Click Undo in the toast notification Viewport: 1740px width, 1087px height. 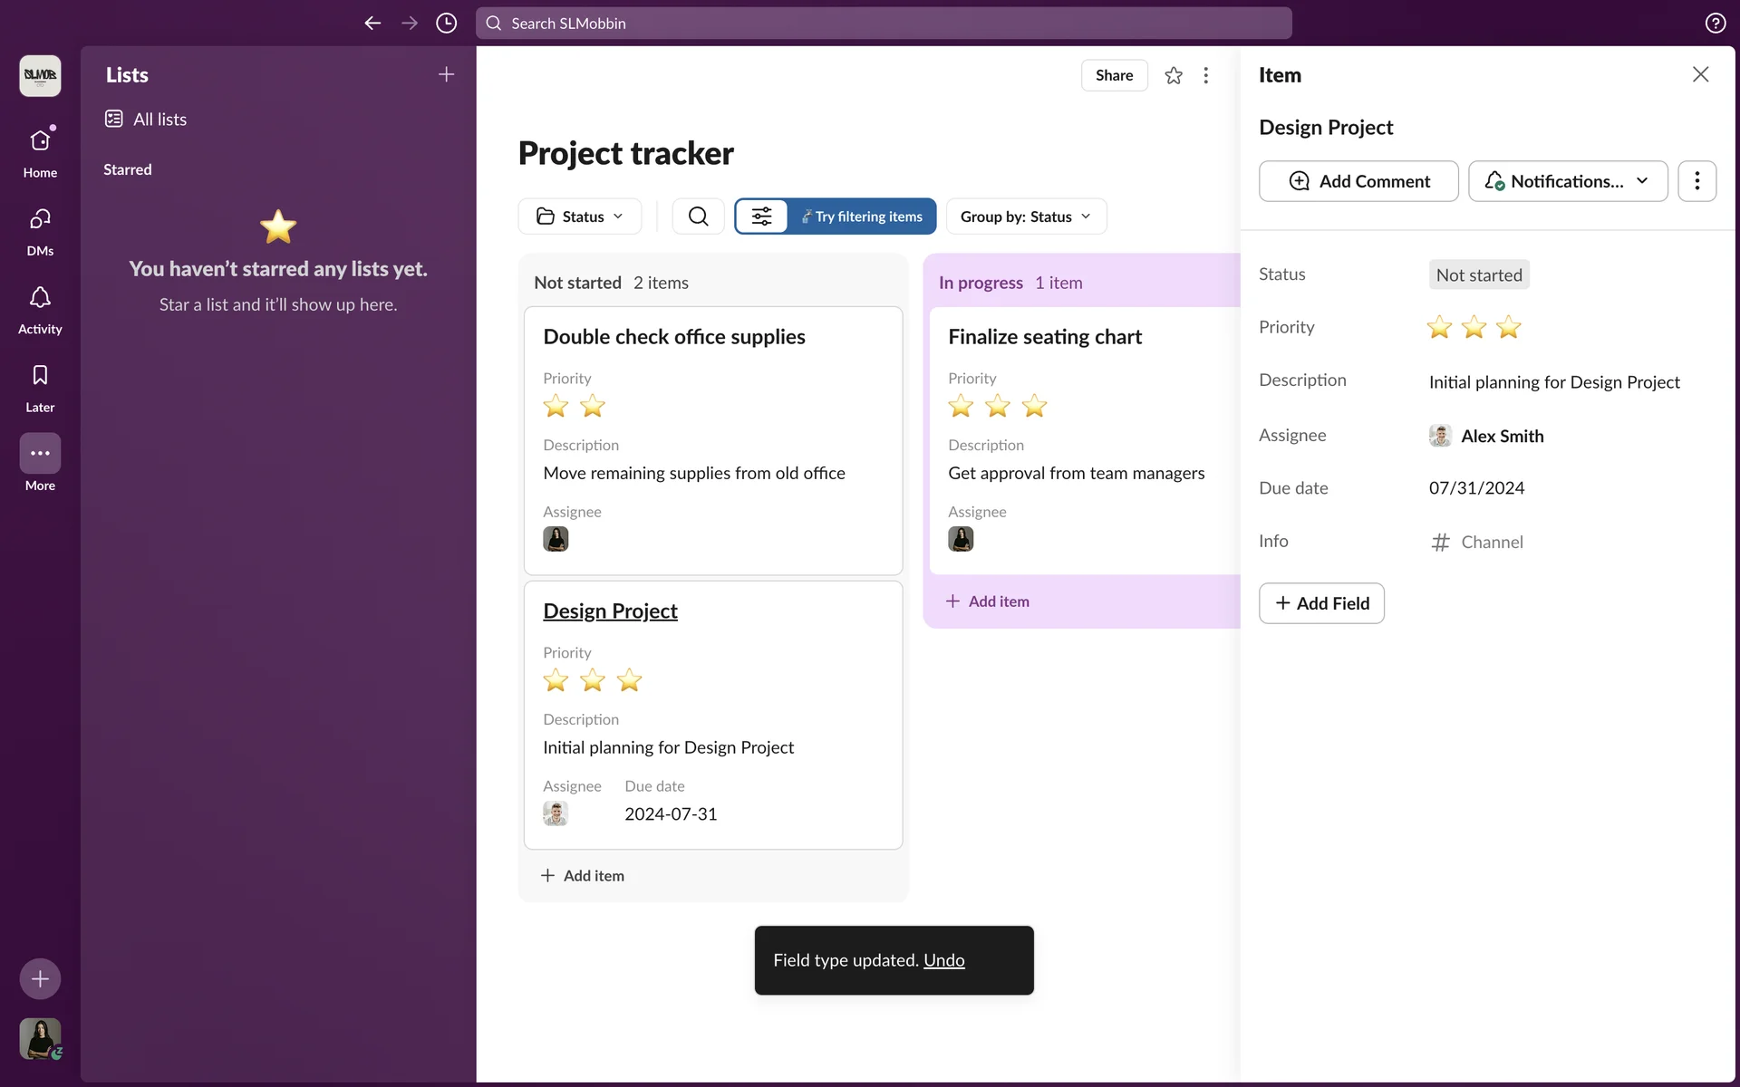[x=943, y=960]
